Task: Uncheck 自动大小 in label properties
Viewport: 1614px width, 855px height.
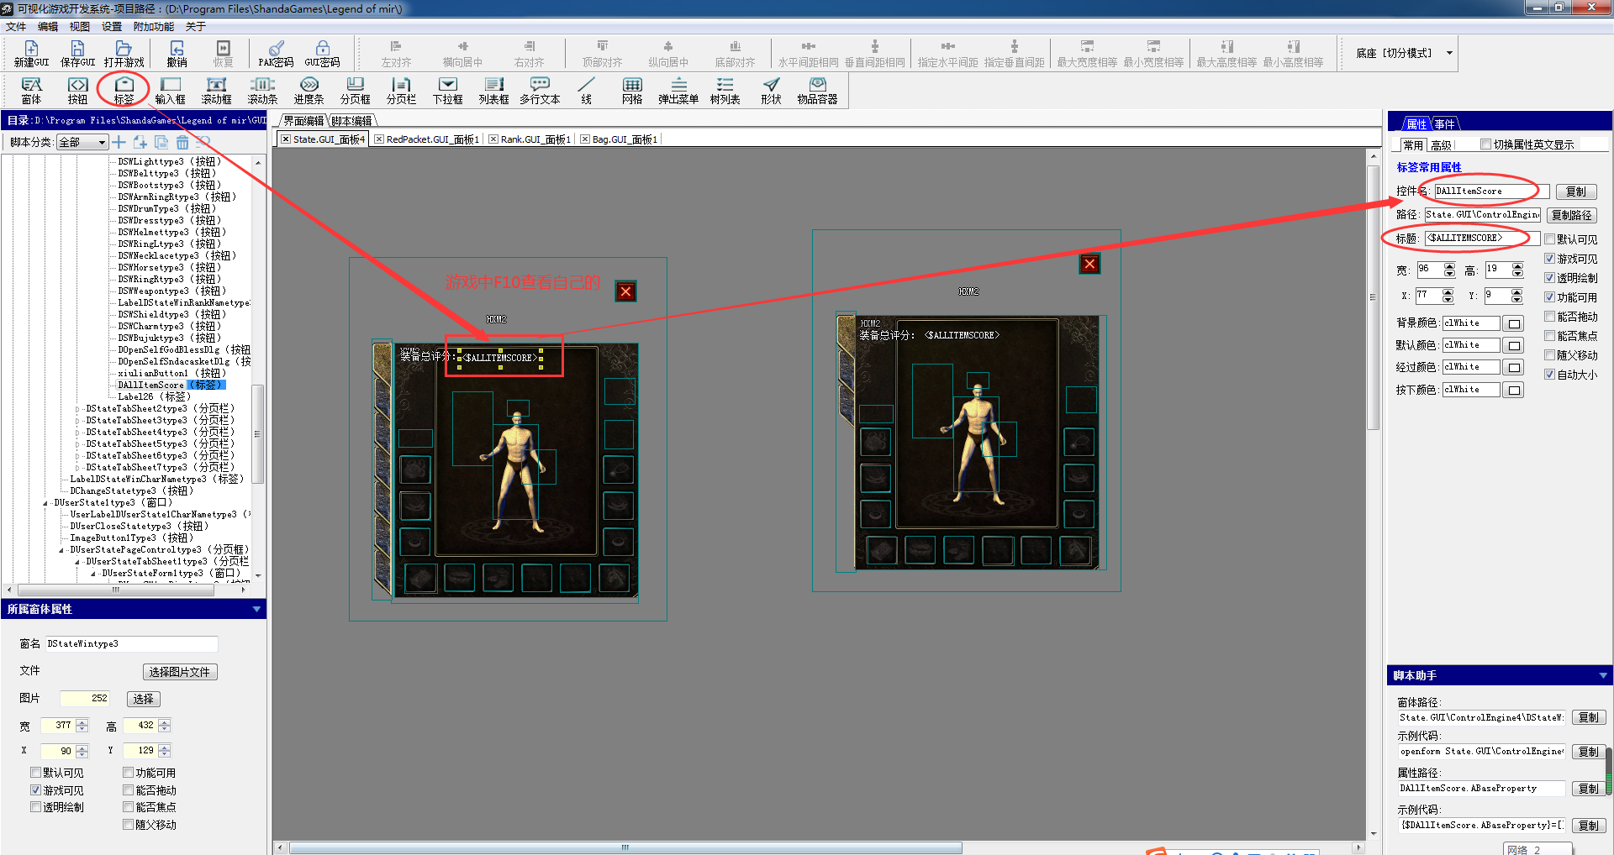Action: [1549, 375]
